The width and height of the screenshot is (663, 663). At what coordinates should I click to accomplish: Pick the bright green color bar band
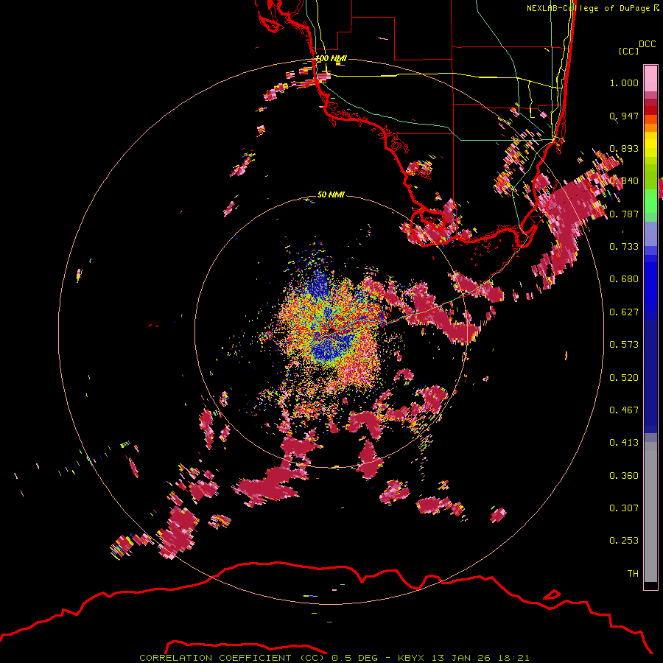pos(650,200)
